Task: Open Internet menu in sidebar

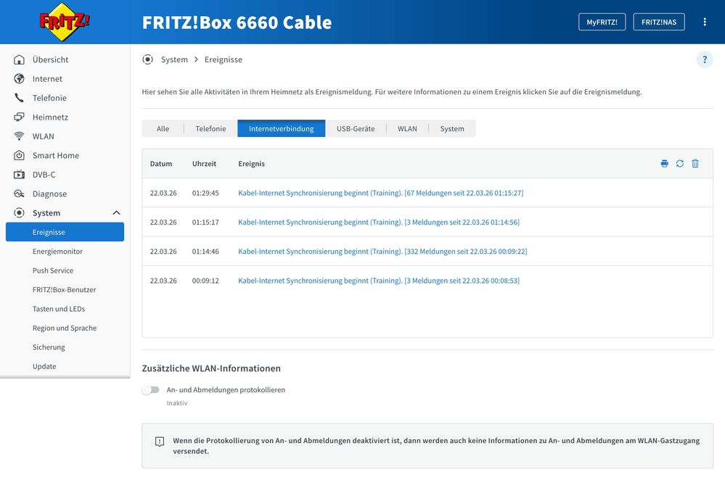Action: (47, 78)
